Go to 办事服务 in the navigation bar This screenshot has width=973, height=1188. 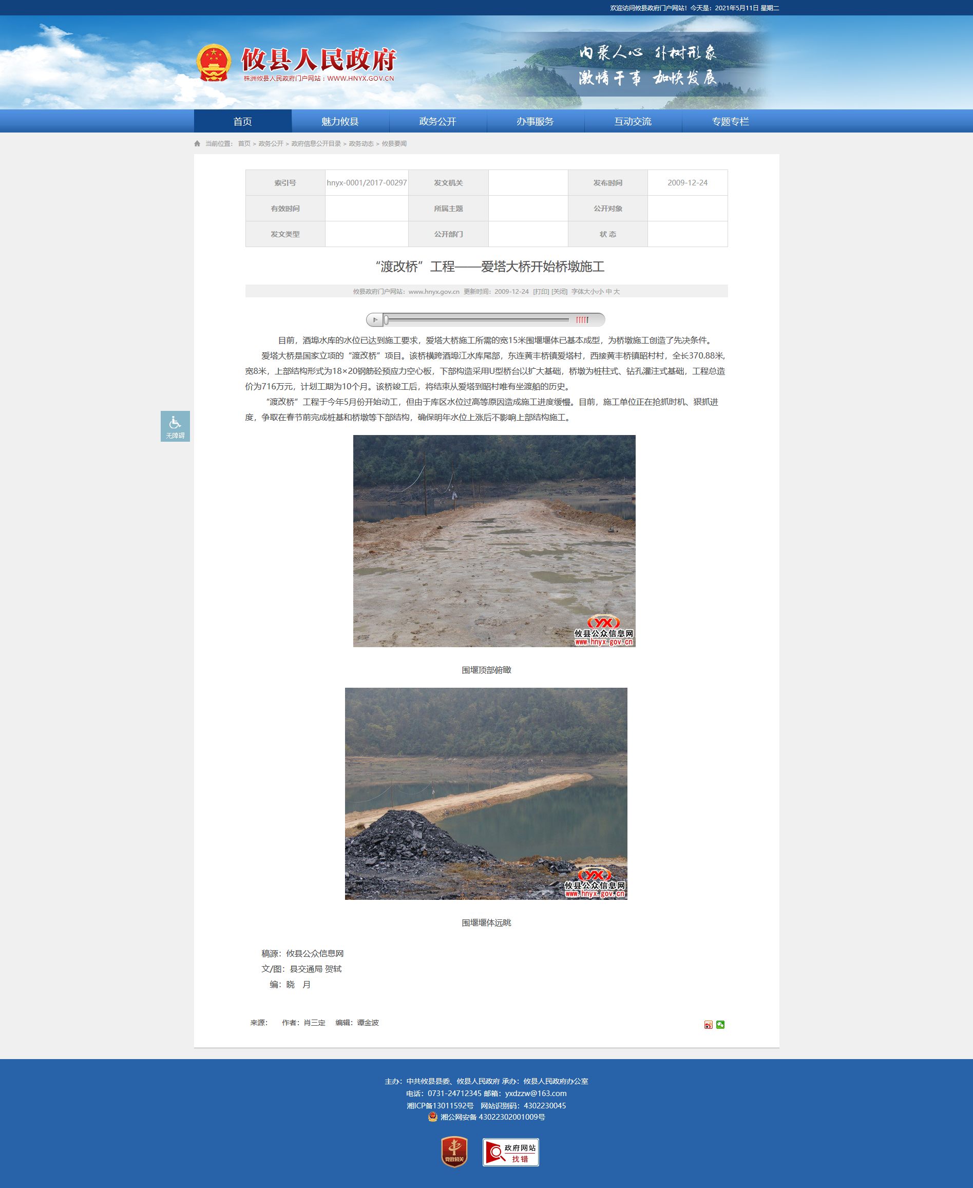click(535, 122)
